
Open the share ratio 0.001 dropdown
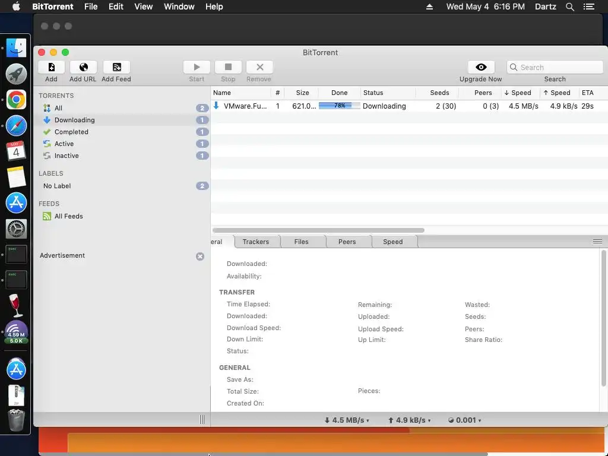pos(464,420)
